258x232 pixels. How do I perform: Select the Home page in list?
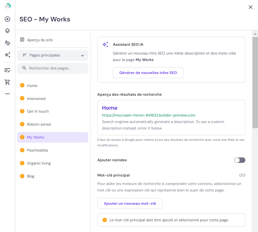click(32, 86)
